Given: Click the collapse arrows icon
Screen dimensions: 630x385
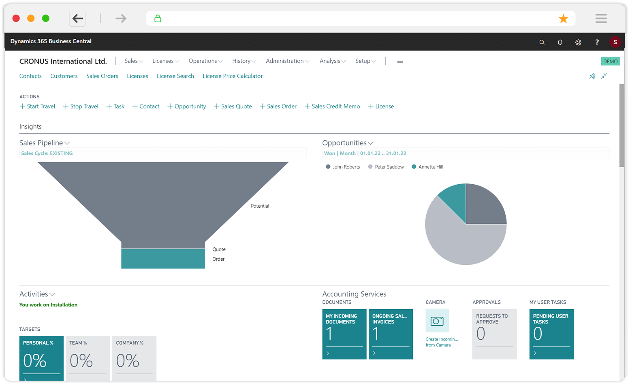Looking at the screenshot, I should [x=604, y=76].
